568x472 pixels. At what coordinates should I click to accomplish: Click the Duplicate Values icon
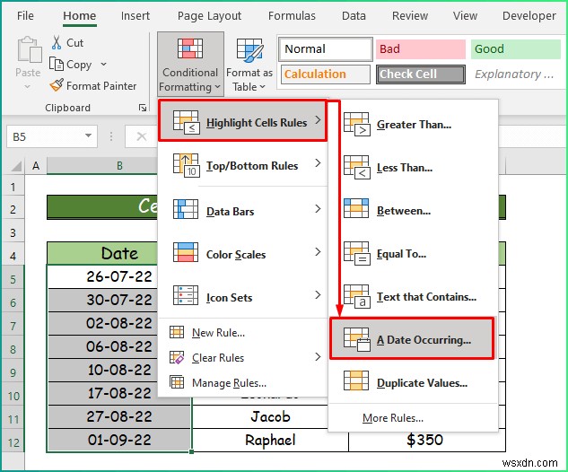(356, 380)
